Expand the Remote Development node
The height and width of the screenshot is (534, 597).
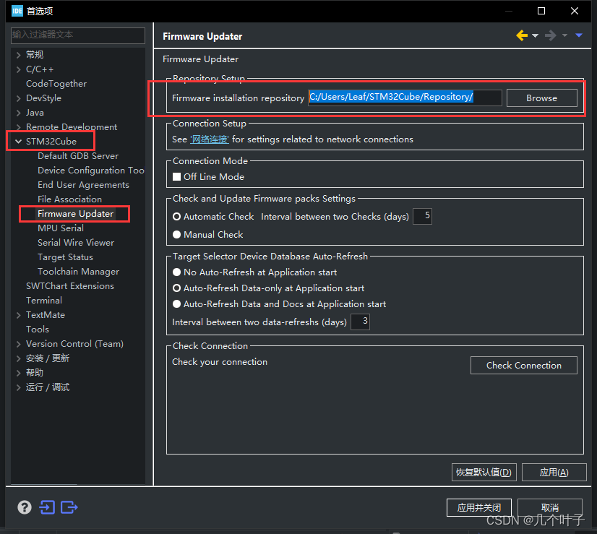(18, 126)
